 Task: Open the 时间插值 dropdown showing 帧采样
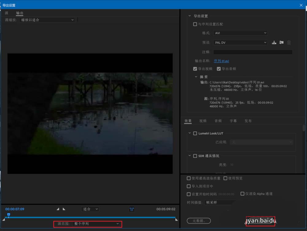[x=221, y=202]
